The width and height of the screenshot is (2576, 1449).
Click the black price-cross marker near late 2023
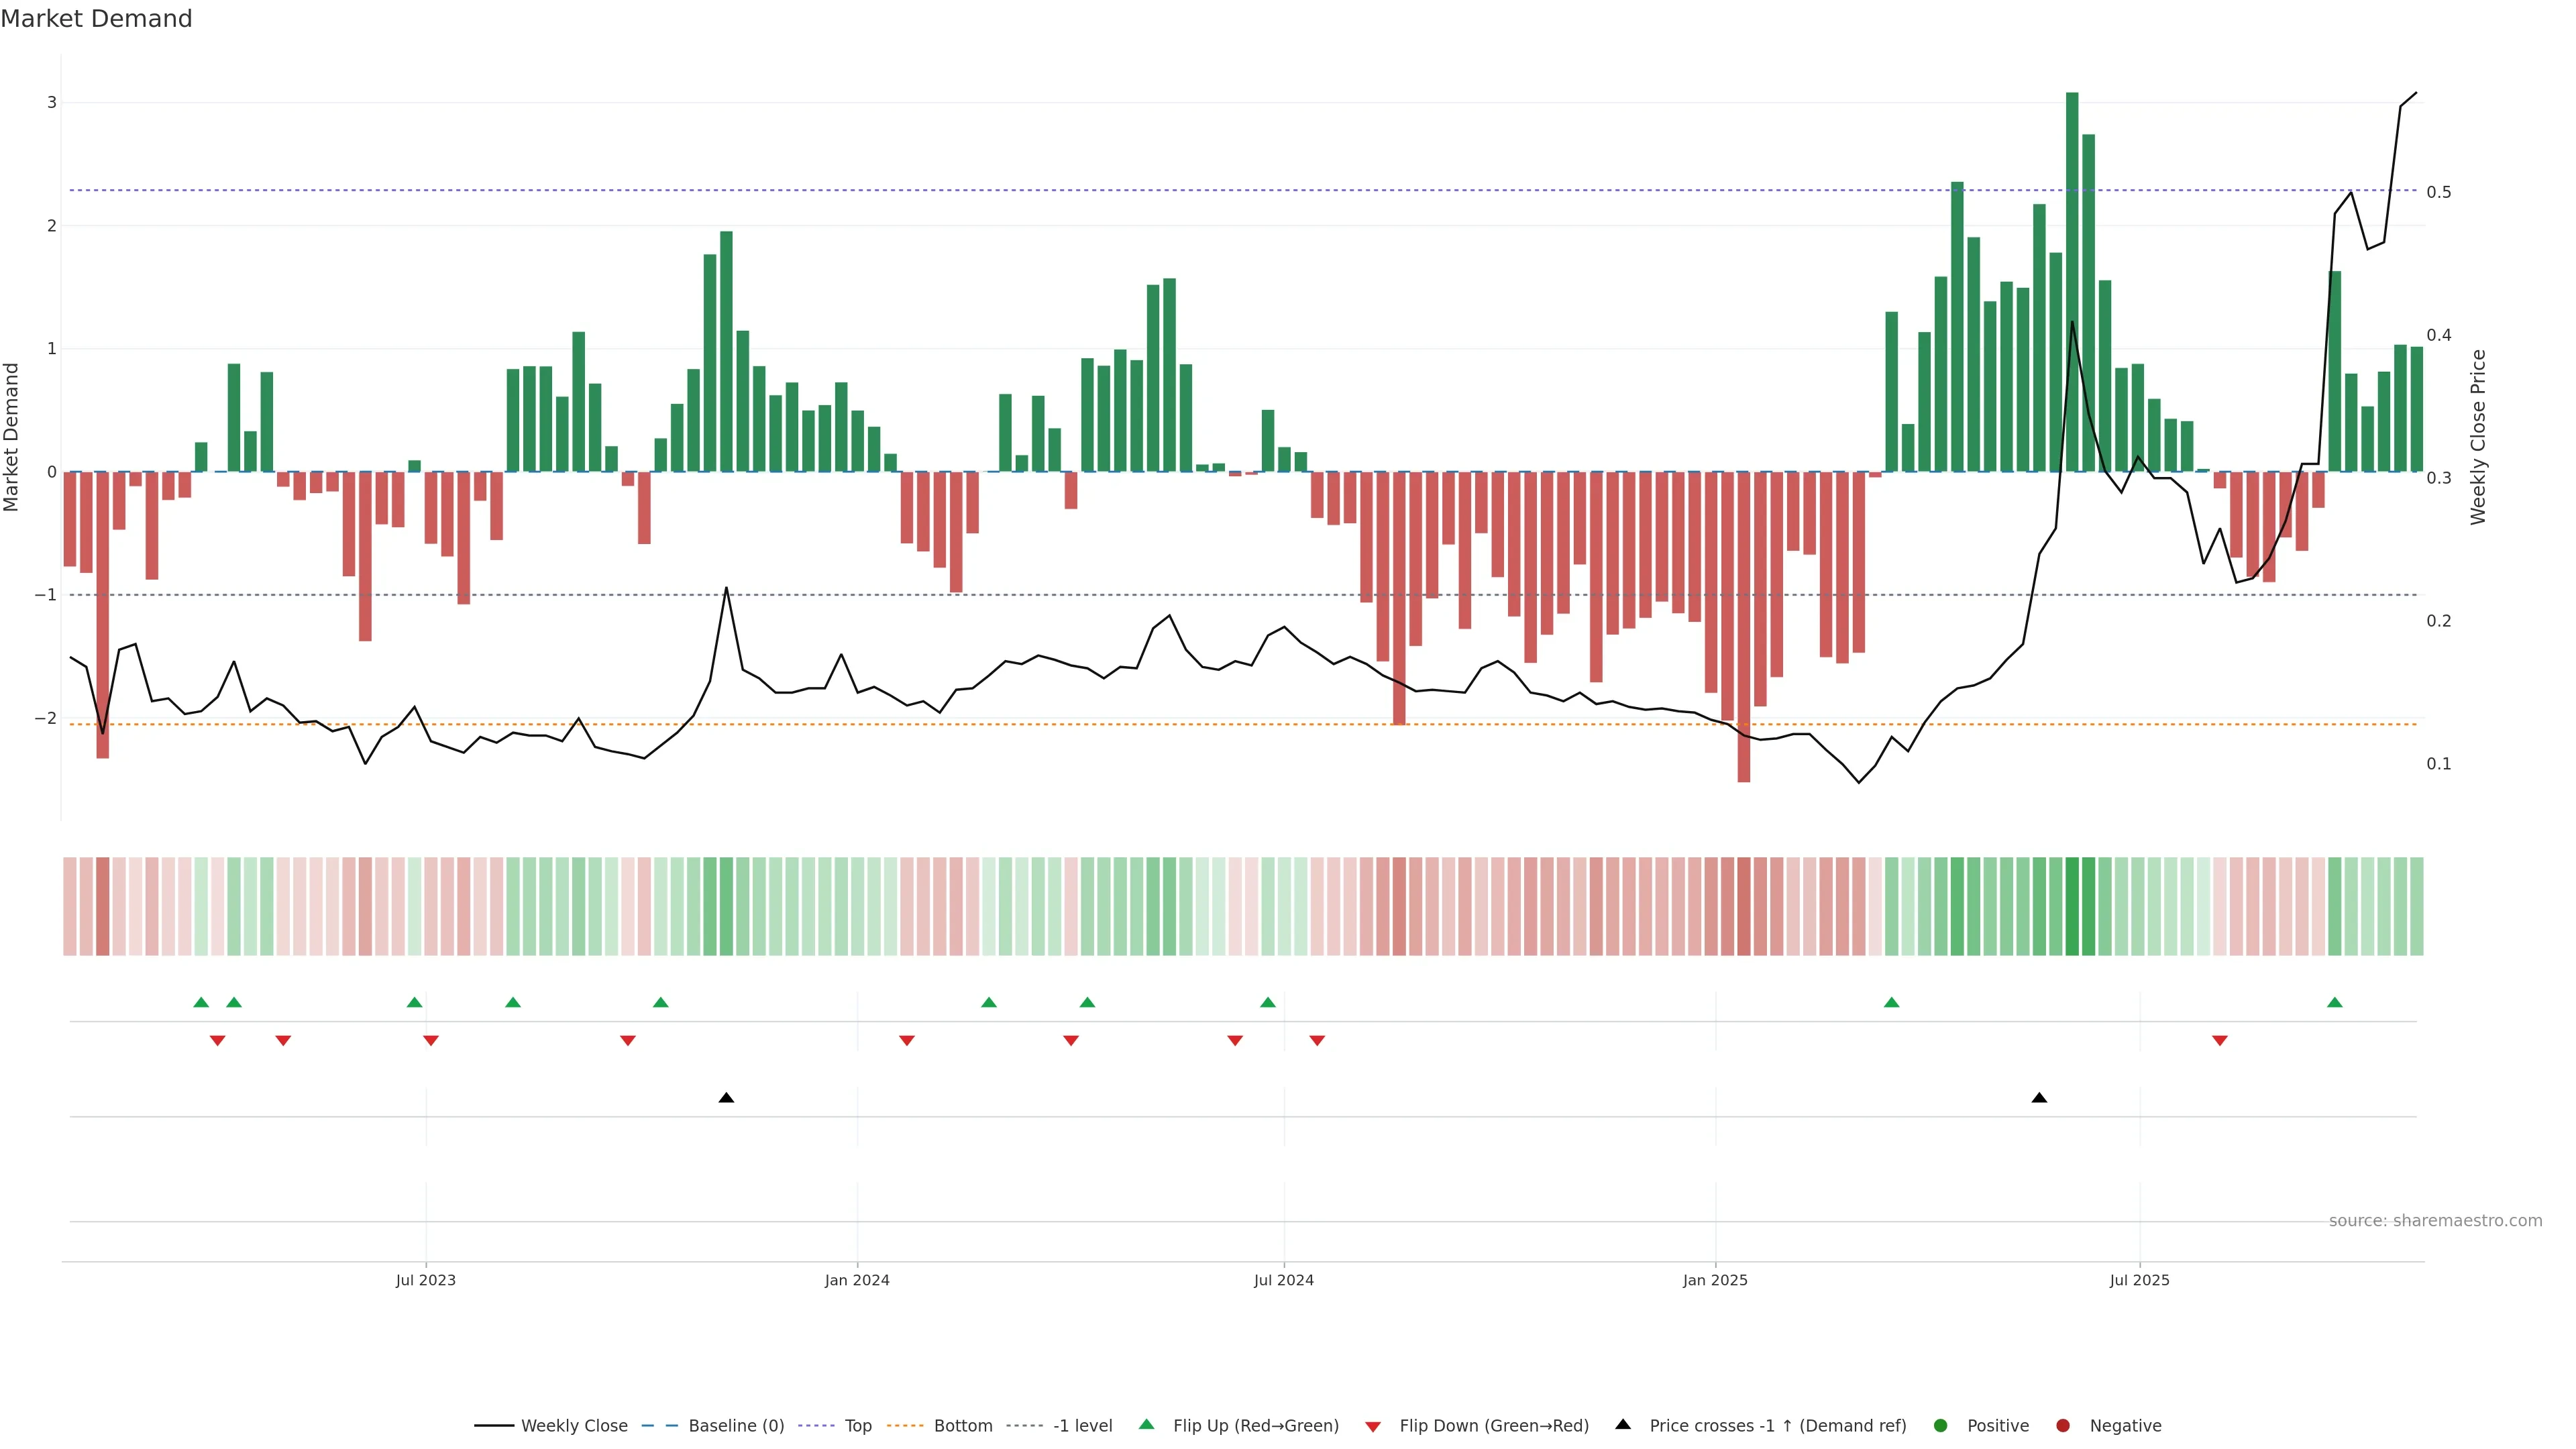click(726, 1098)
